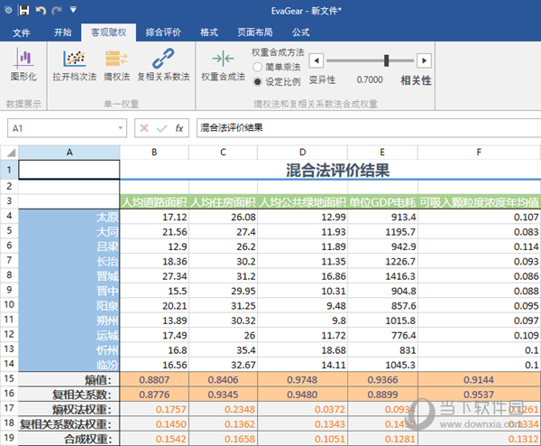Screen dimensions: 541x446
Task: Run the 拉开档次法 tool
Action: (x=75, y=65)
